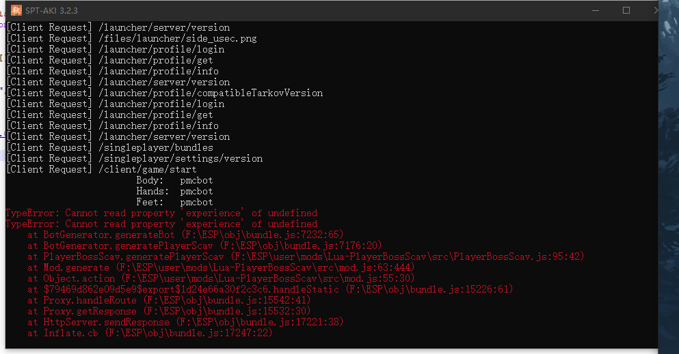Click the /client/game/start request line
This screenshot has width=679, height=354.
(x=101, y=169)
